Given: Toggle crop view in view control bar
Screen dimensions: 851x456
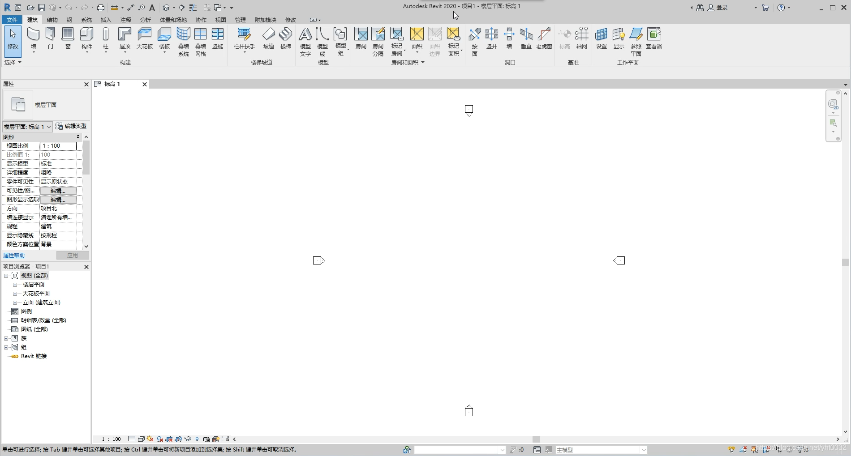Looking at the screenshot, I should [169, 439].
